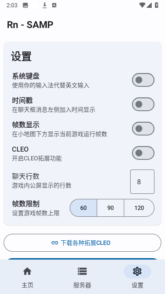Turn on the 时间戳 toggle
The width and height of the screenshot is (165, 294).
[x=143, y=104]
